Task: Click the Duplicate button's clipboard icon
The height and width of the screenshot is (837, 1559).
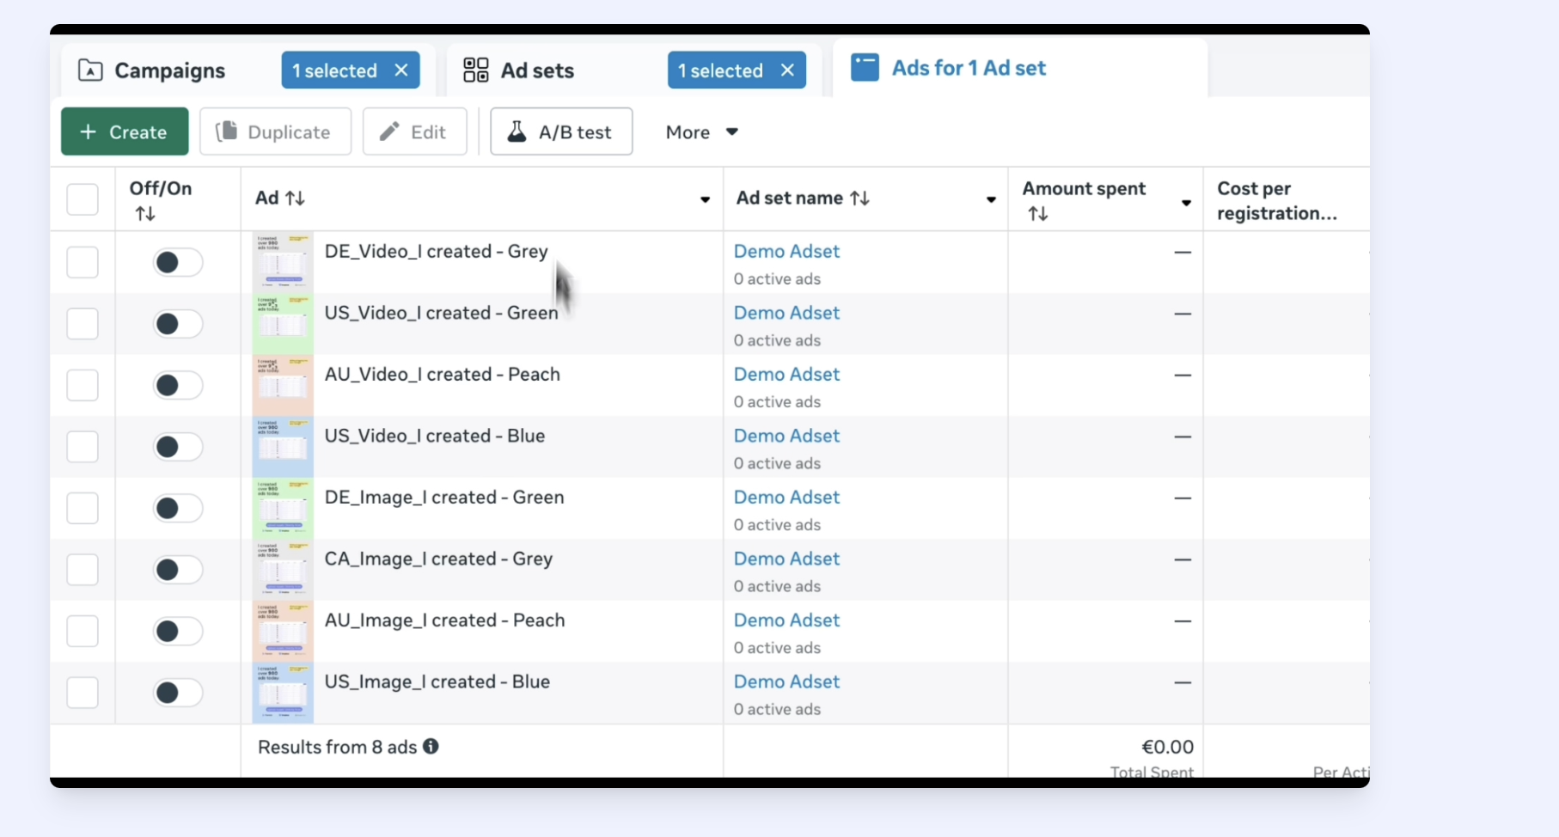Action: (x=228, y=131)
